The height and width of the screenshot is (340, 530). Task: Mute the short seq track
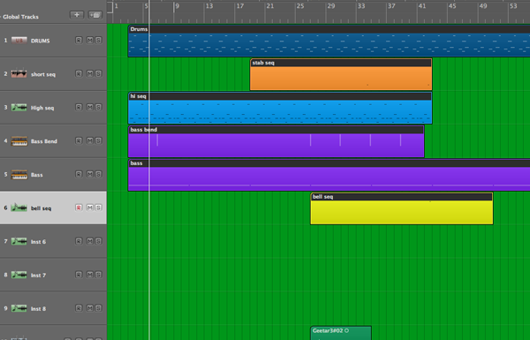(89, 73)
